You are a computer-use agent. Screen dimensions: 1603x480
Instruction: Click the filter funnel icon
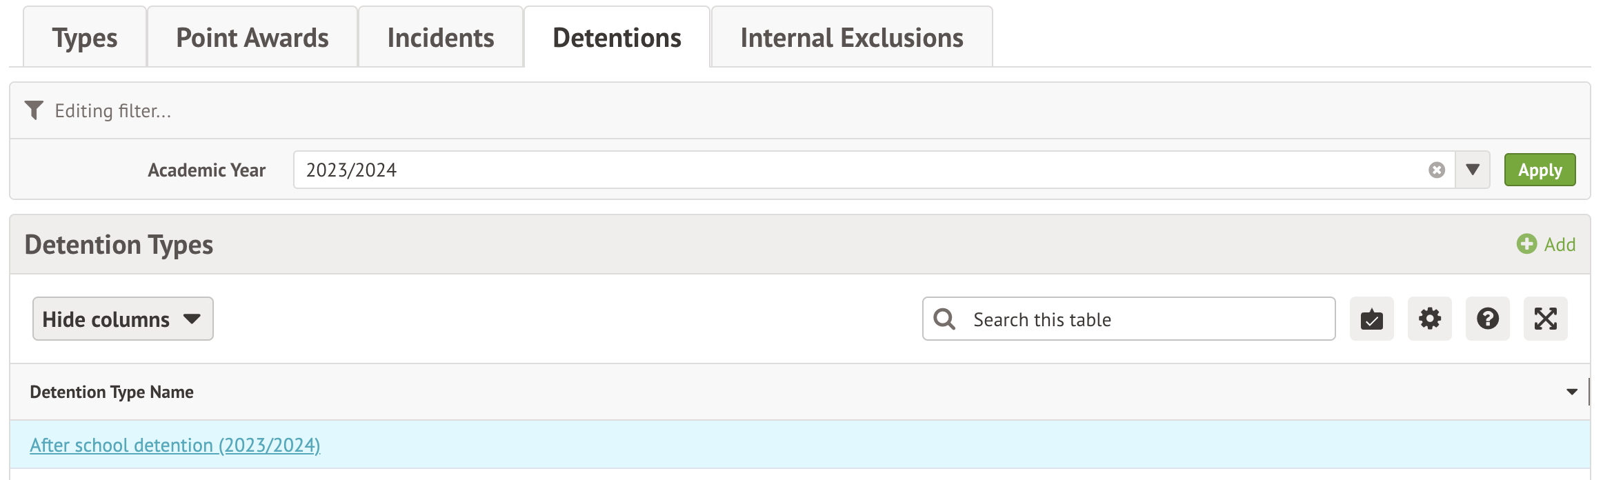[x=34, y=110]
